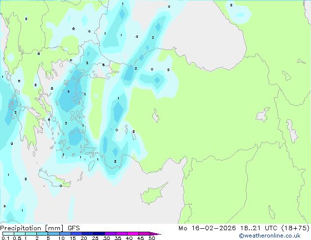Pick the 25–30 mm dark navy legend swatch

coord(99,234)
